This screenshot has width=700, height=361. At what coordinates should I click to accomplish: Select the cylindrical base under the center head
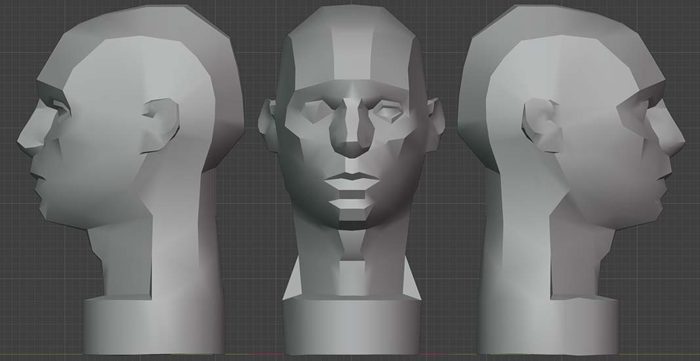352,325
